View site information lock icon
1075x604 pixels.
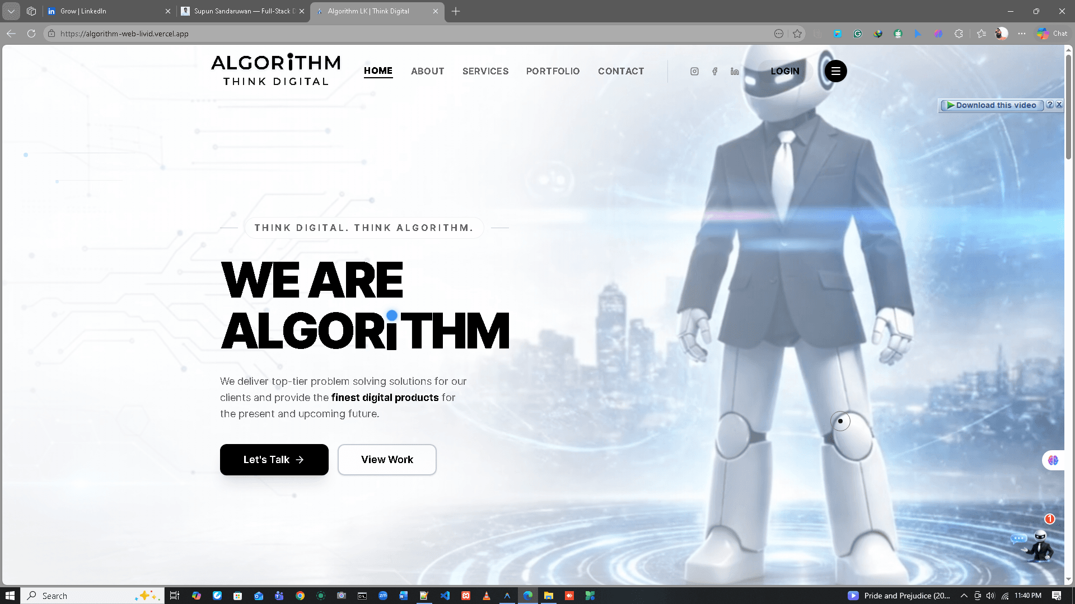51,34
